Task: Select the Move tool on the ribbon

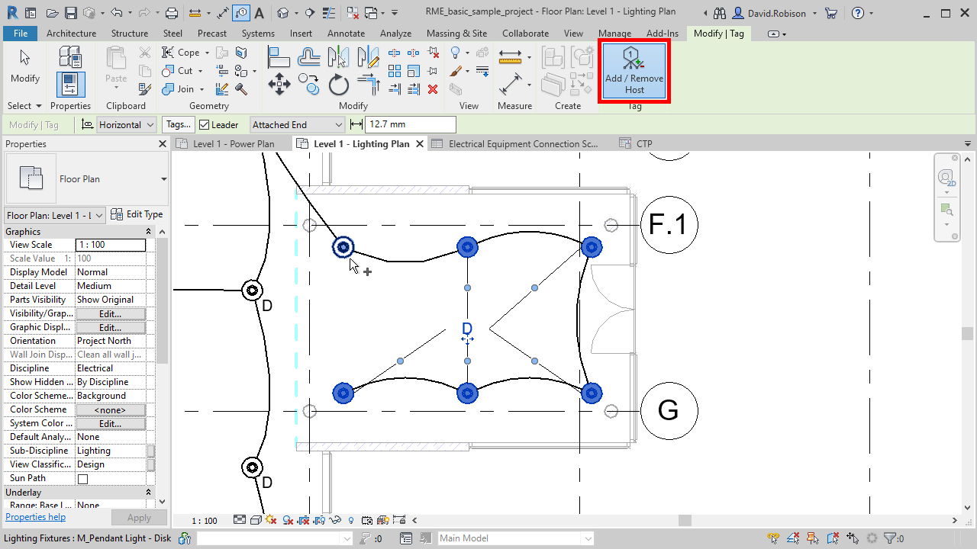Action: tap(279, 85)
